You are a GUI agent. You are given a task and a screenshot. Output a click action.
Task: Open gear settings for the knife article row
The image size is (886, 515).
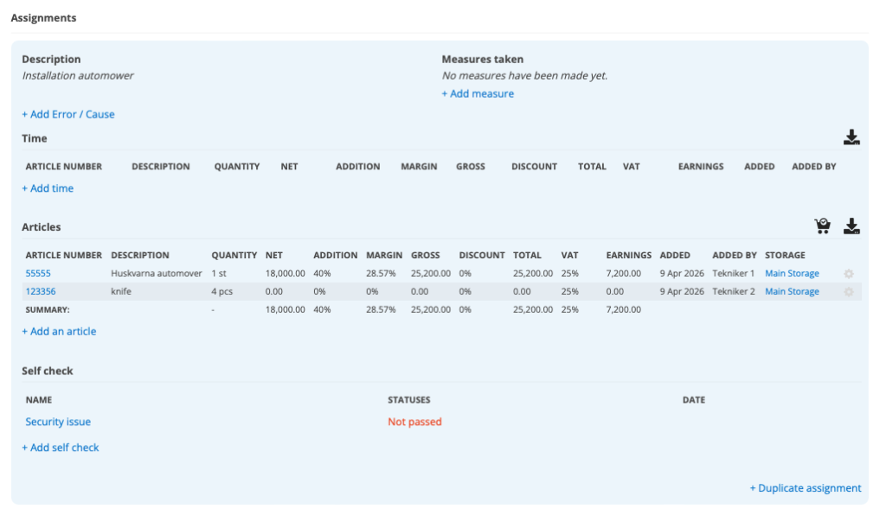(x=849, y=292)
